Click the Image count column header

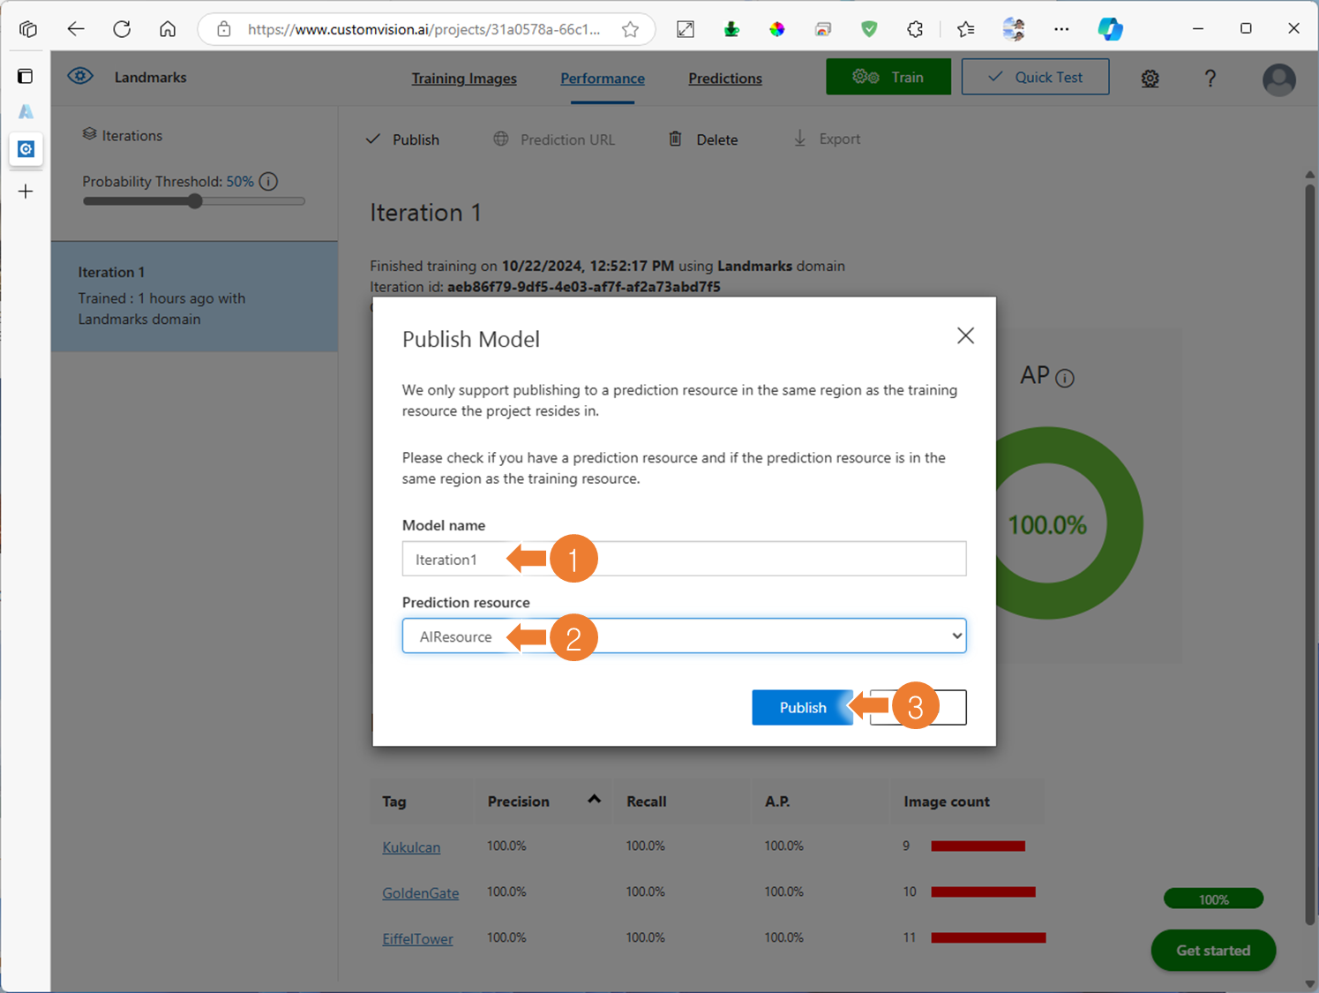pyautogui.click(x=946, y=801)
